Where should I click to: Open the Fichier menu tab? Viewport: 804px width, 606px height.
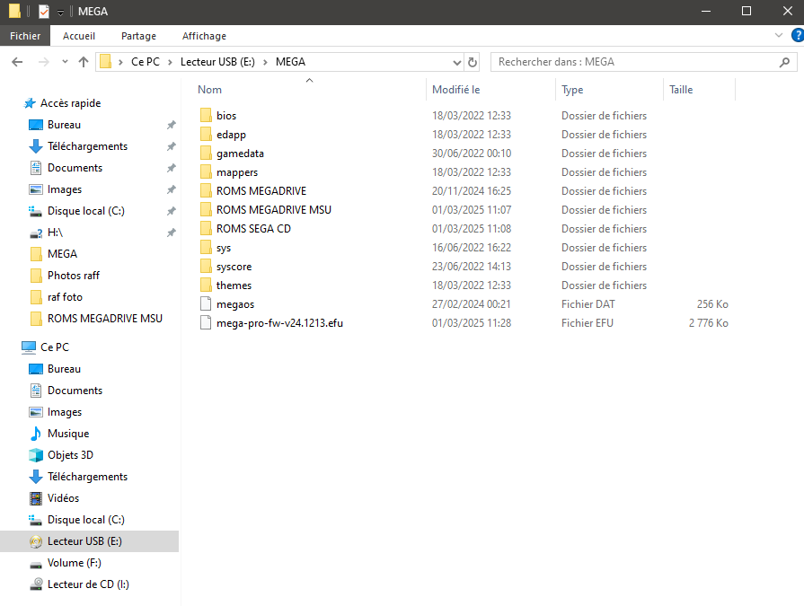click(x=24, y=36)
